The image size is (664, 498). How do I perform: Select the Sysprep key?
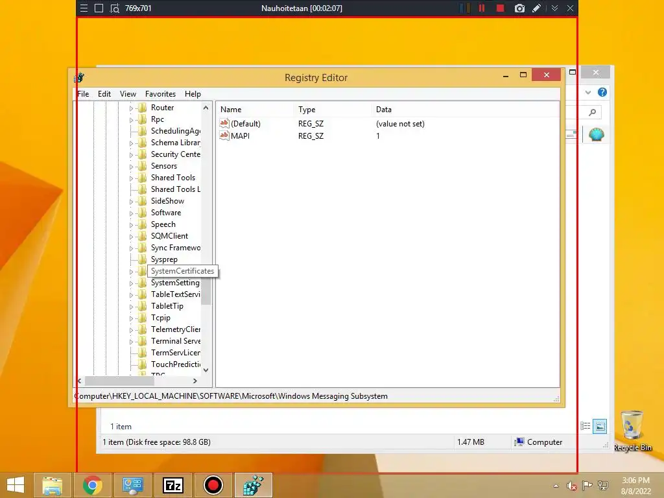coord(164,259)
